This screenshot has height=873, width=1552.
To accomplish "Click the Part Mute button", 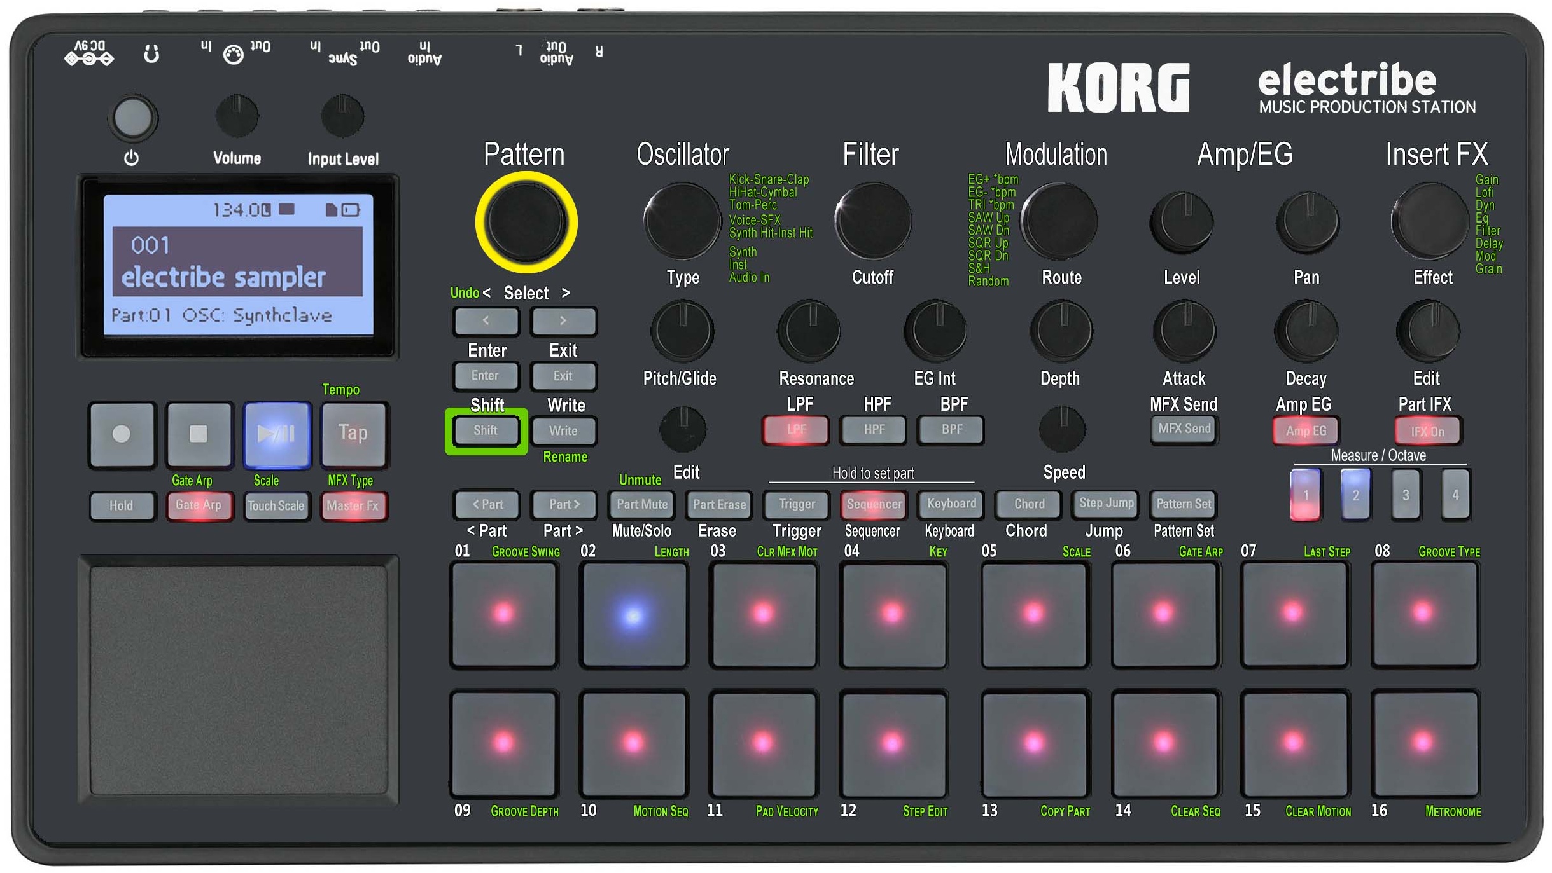I will [x=642, y=505].
